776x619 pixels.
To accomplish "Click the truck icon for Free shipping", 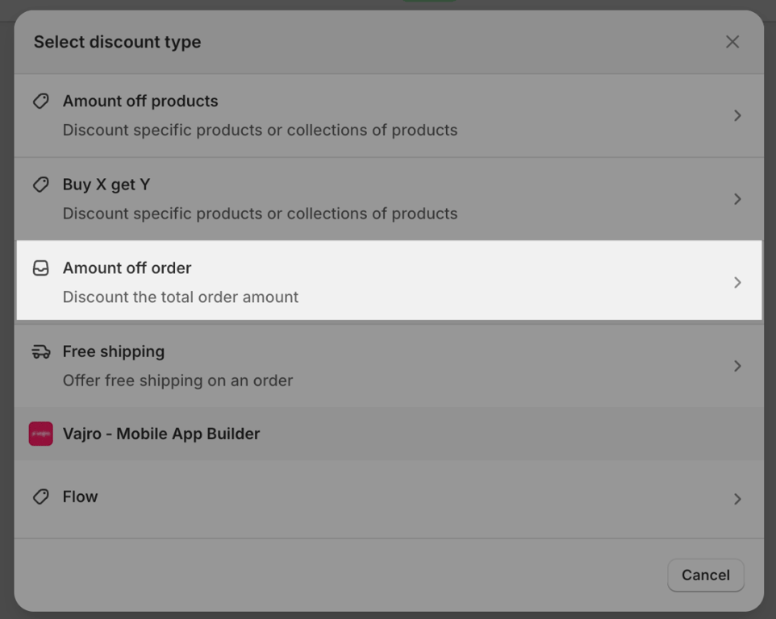I will [x=41, y=351].
